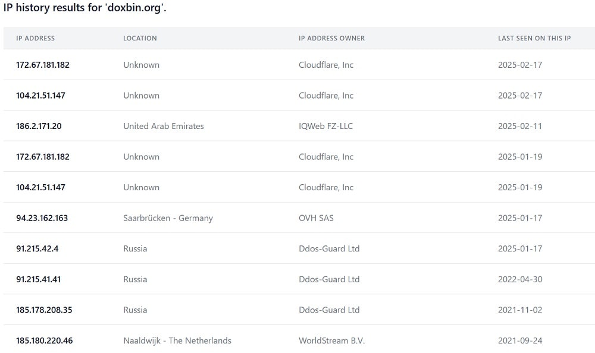
Task: Click the IQWeb FZ-LLC owner cell
Action: tap(325, 126)
